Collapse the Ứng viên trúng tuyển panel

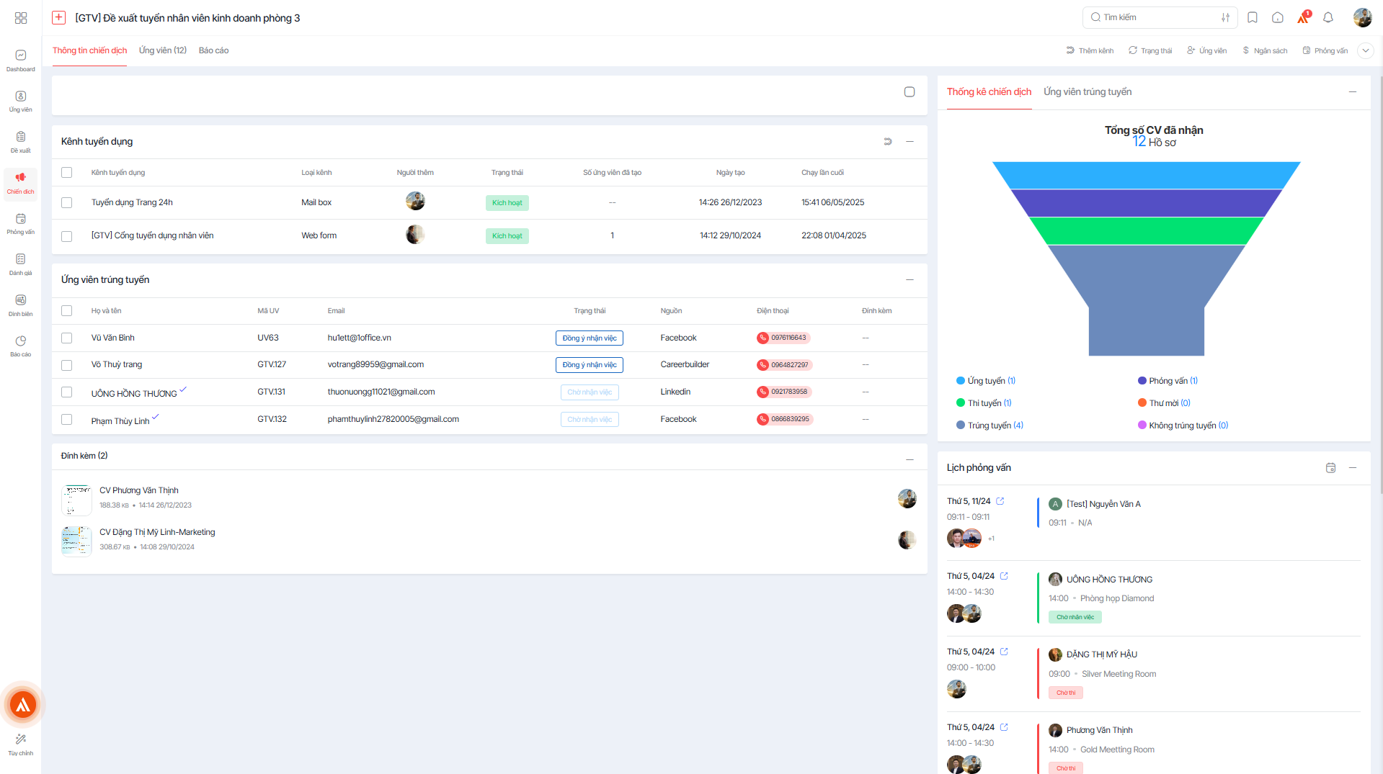(910, 280)
